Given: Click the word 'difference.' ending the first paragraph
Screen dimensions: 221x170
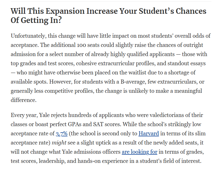Looking at the screenshot, I should pos(23,100).
